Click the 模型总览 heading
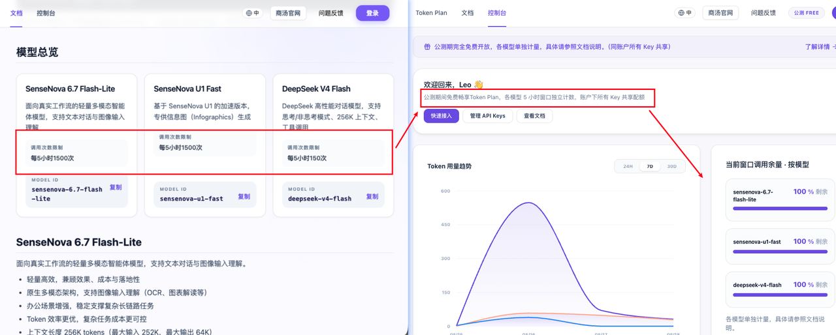This screenshot has width=836, height=335. coord(37,52)
